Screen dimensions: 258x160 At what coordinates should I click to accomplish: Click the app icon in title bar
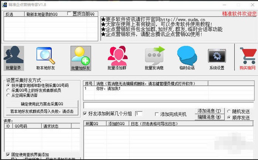coord(4,4)
